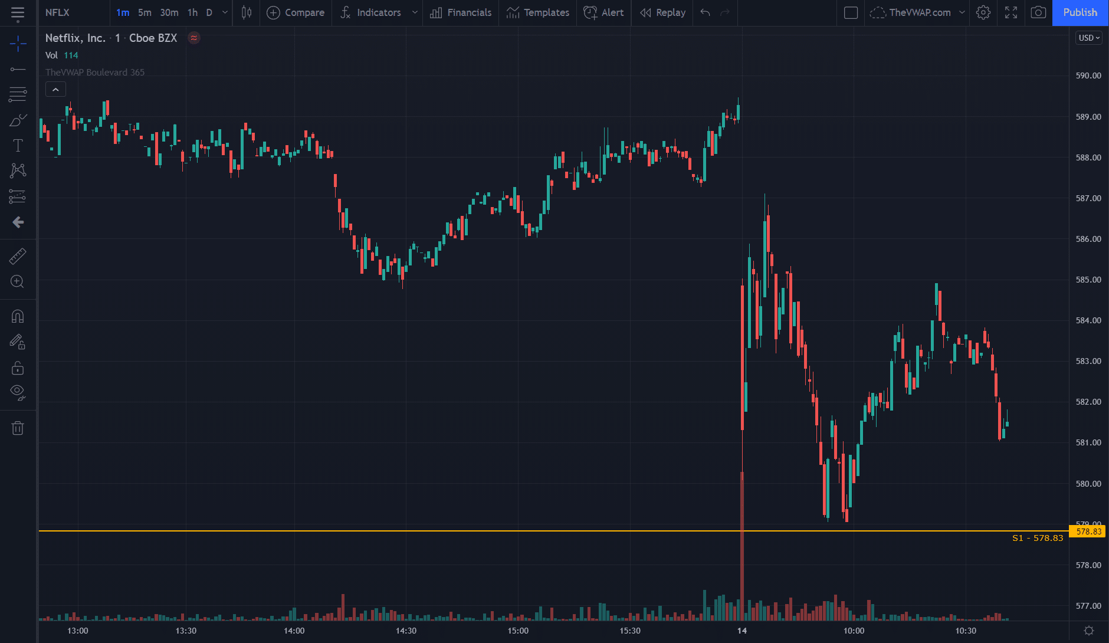Image resolution: width=1109 pixels, height=643 pixels.
Task: Open TheVWAP.com saved layout menu
Action: point(911,12)
